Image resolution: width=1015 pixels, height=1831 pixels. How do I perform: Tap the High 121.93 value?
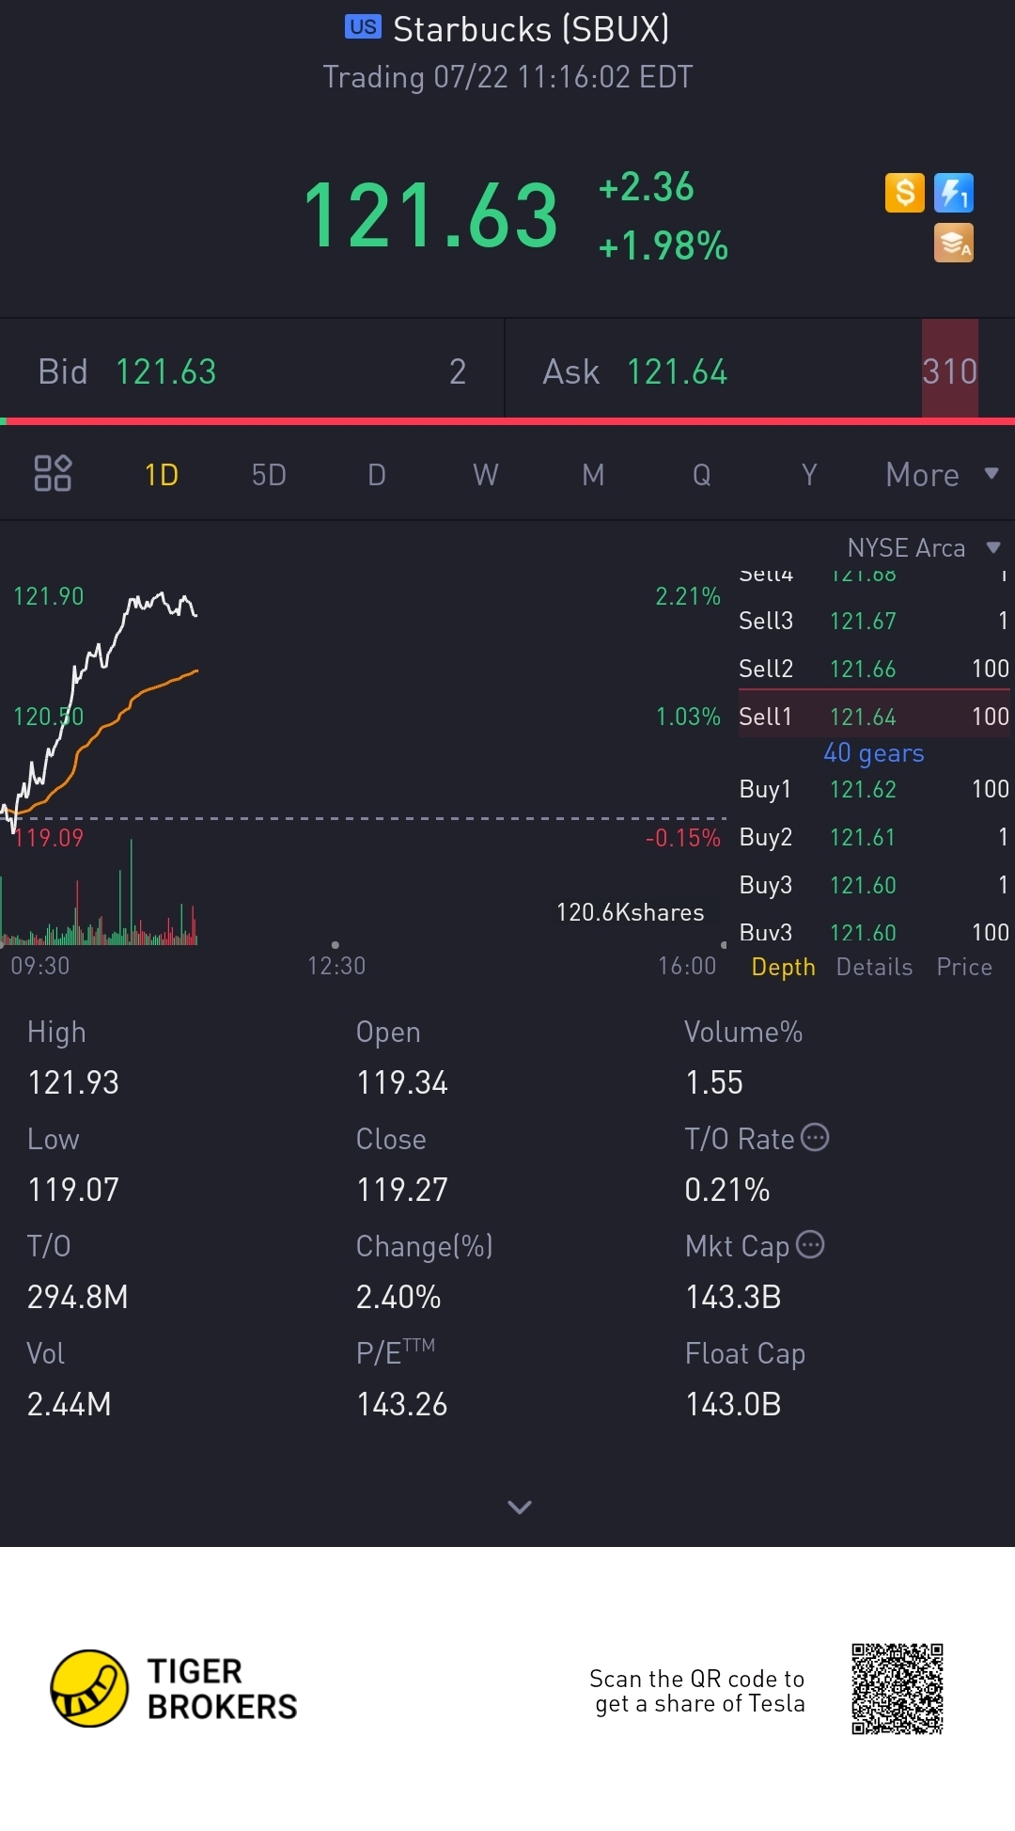pos(73,1082)
